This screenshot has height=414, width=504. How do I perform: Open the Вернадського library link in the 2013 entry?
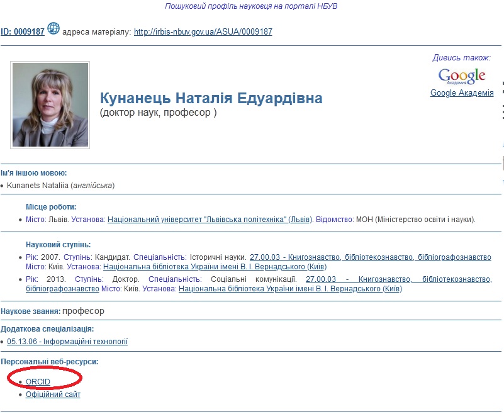290,289
